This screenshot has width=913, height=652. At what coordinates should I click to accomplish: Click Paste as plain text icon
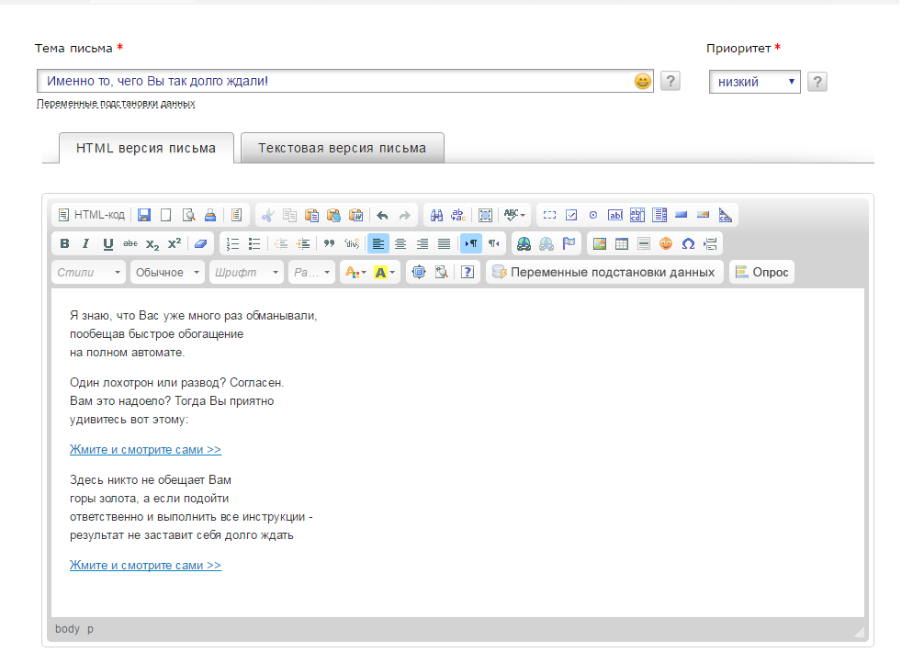click(333, 216)
